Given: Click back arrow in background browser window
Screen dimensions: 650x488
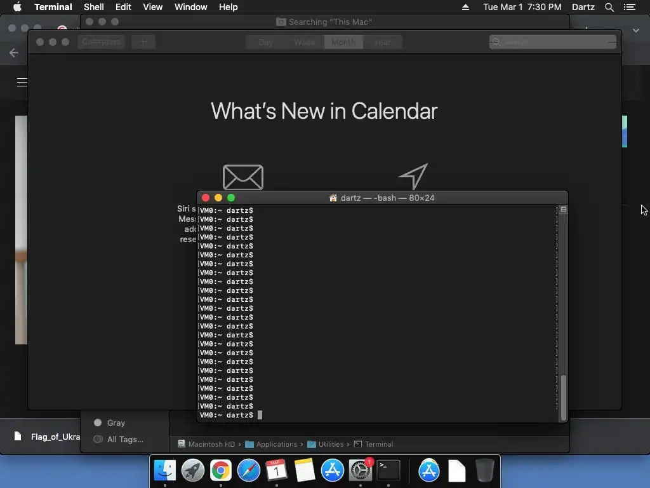Looking at the screenshot, I should (14, 53).
